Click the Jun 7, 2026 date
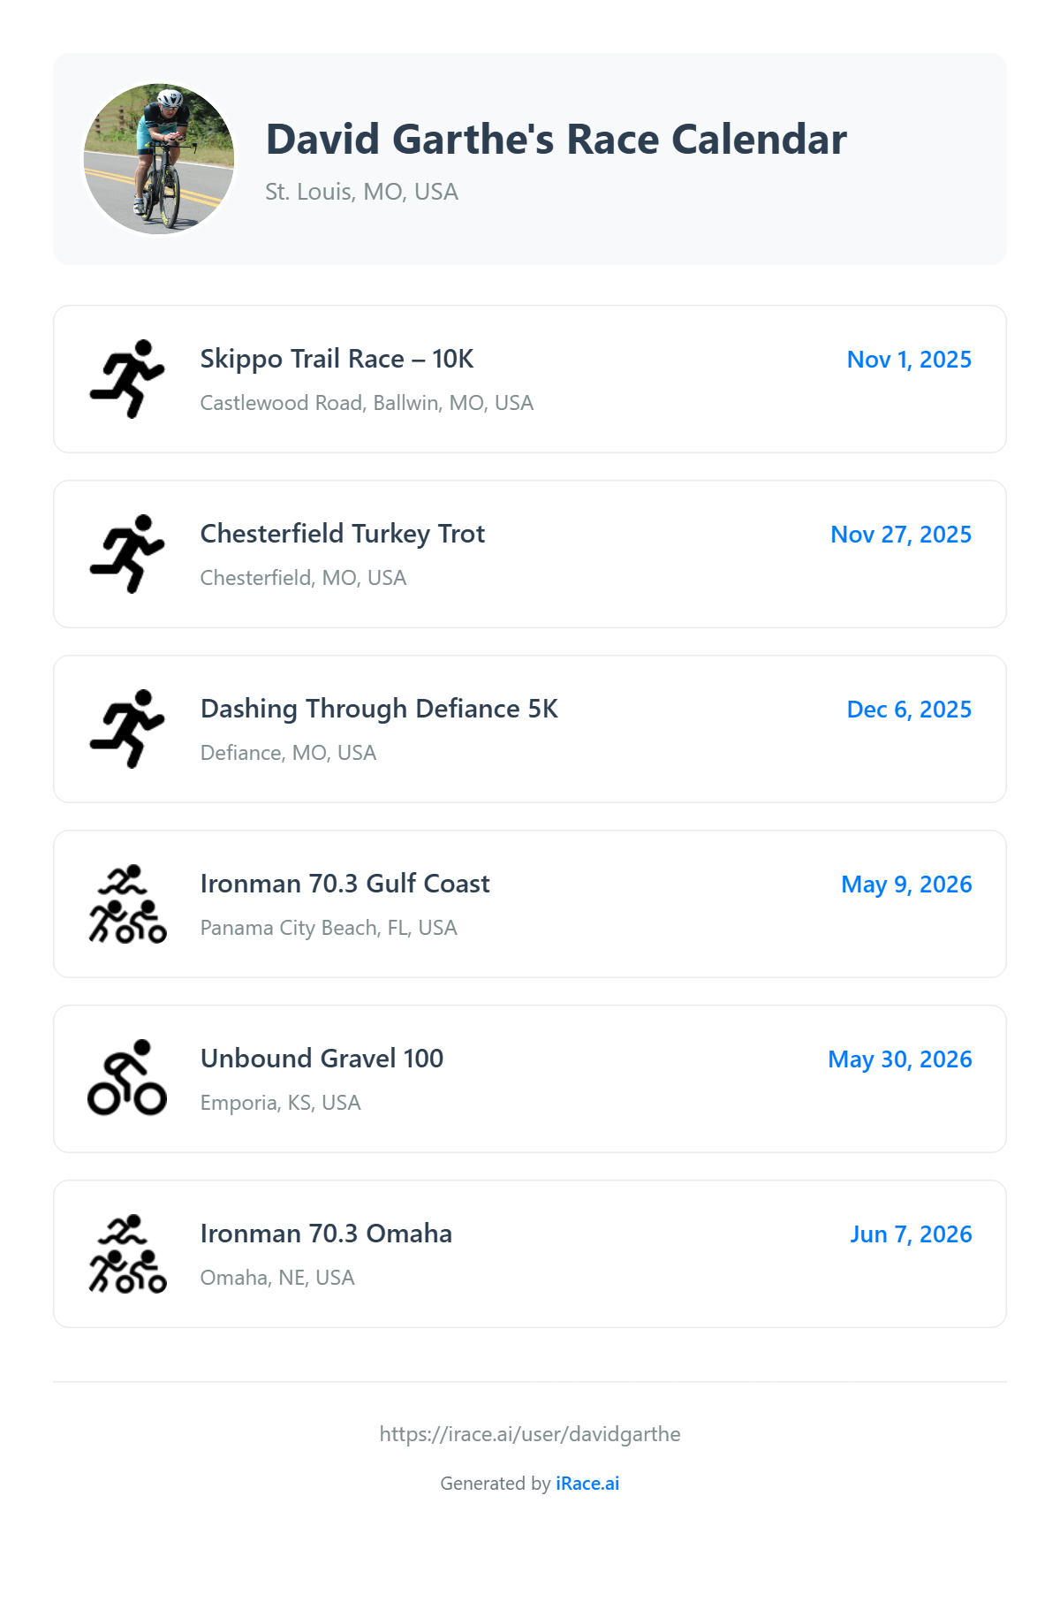 [x=911, y=1234]
